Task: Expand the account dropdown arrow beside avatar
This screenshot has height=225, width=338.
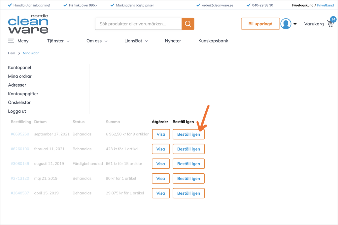Action: [295, 24]
